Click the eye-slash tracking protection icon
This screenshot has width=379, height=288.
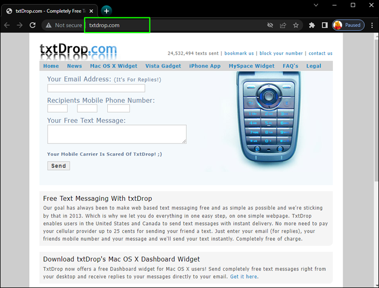tap(270, 25)
